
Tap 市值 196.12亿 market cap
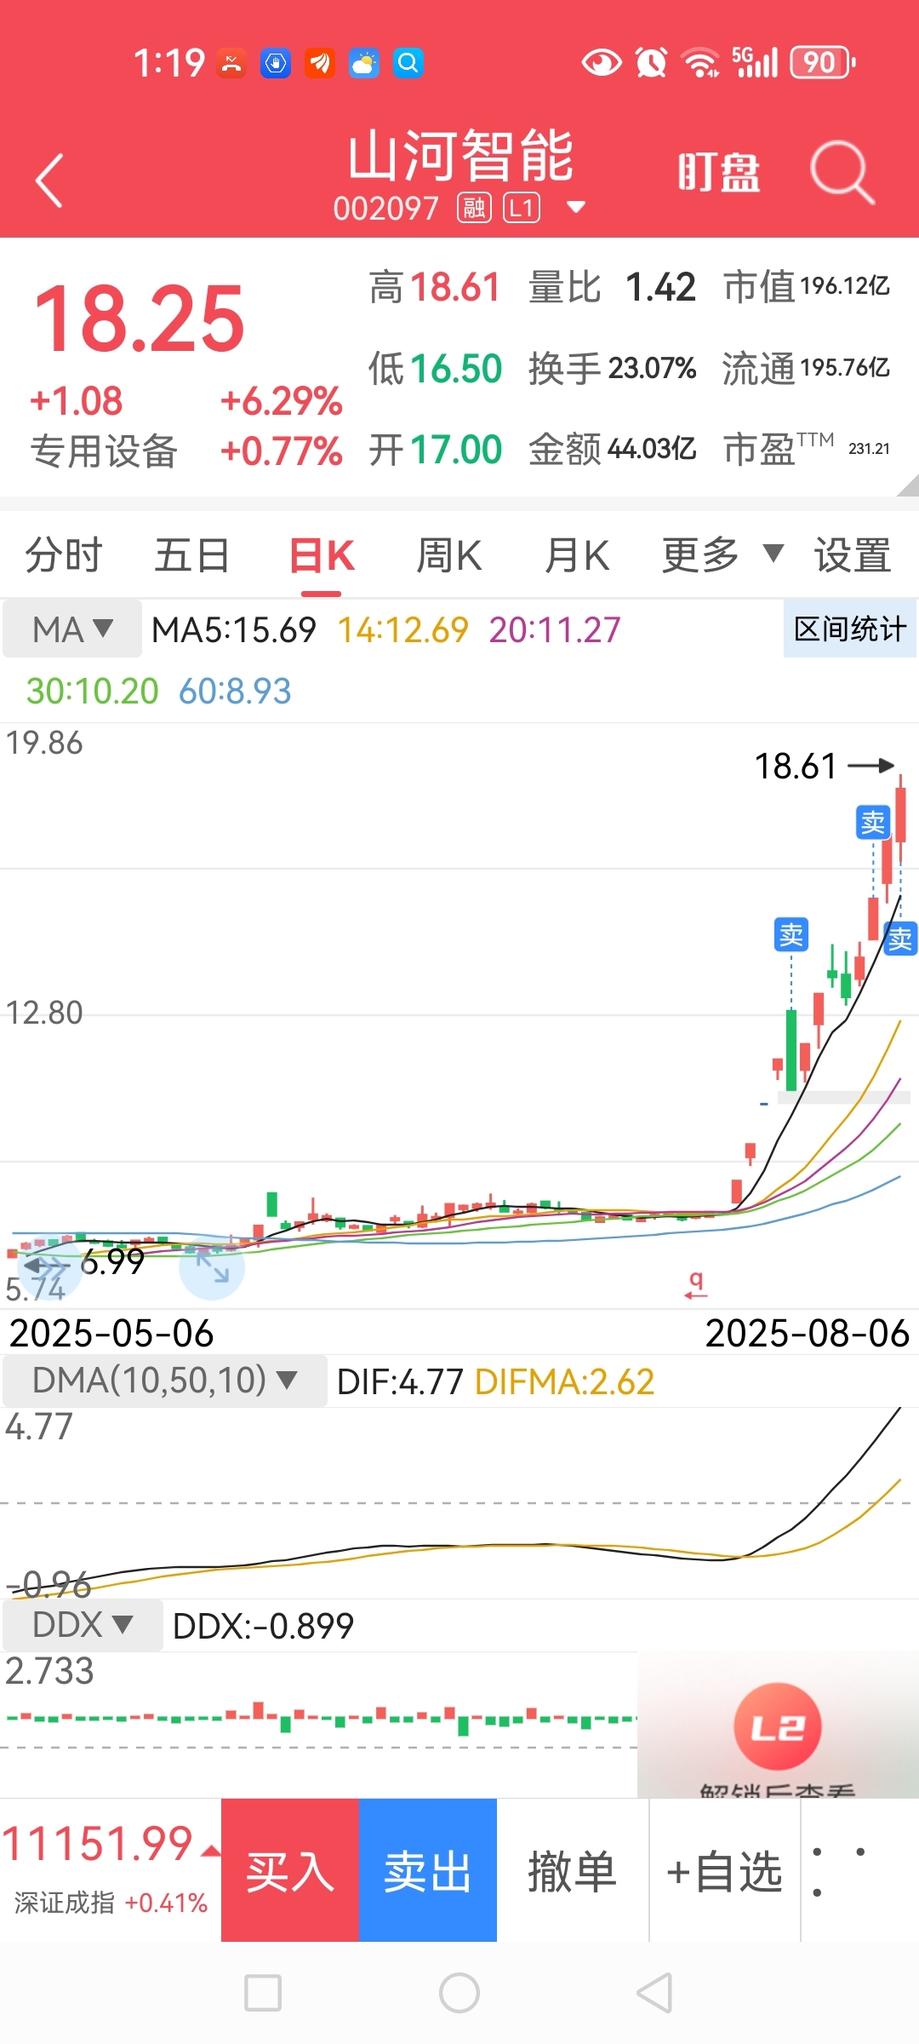(806, 286)
